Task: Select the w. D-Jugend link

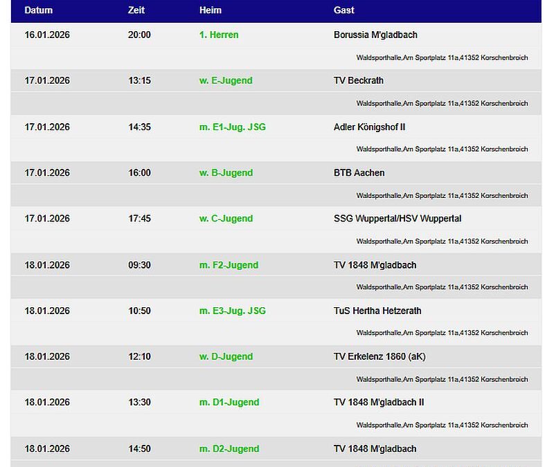Action: (226, 356)
